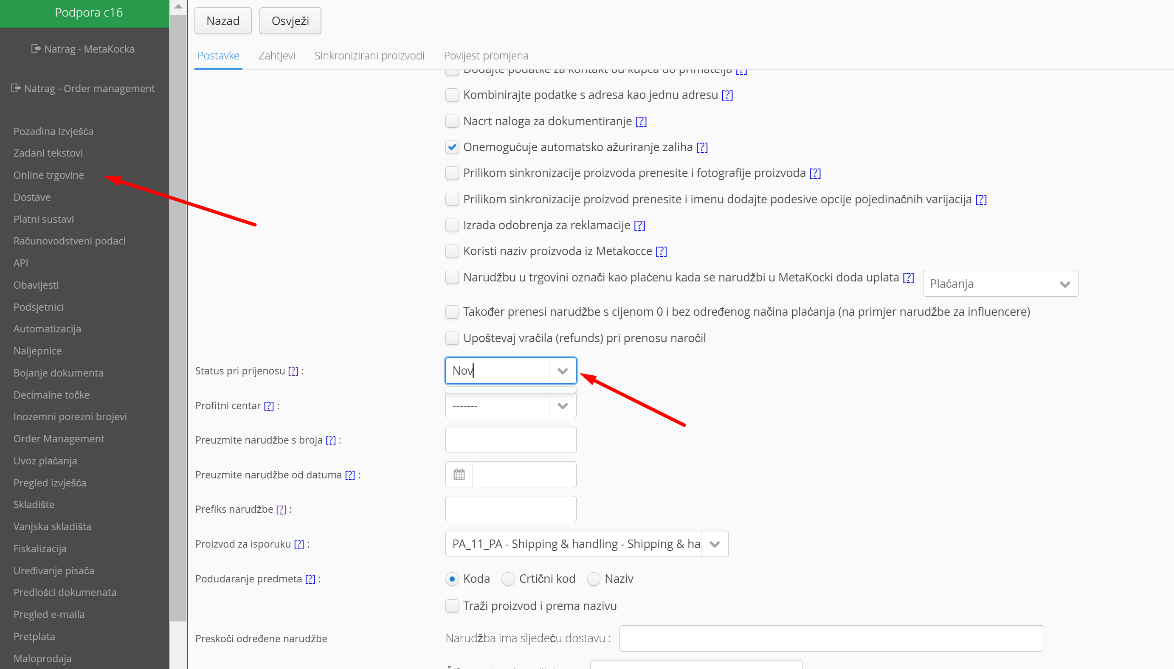Expand the Proizvod za isporuku dropdown
The height and width of the screenshot is (669, 1174).
[715, 544]
